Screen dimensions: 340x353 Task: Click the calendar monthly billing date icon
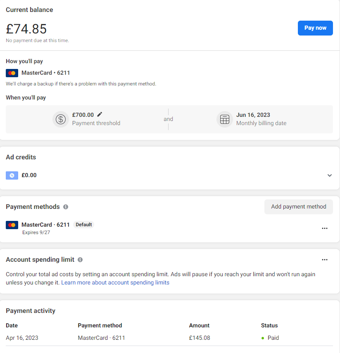click(225, 119)
